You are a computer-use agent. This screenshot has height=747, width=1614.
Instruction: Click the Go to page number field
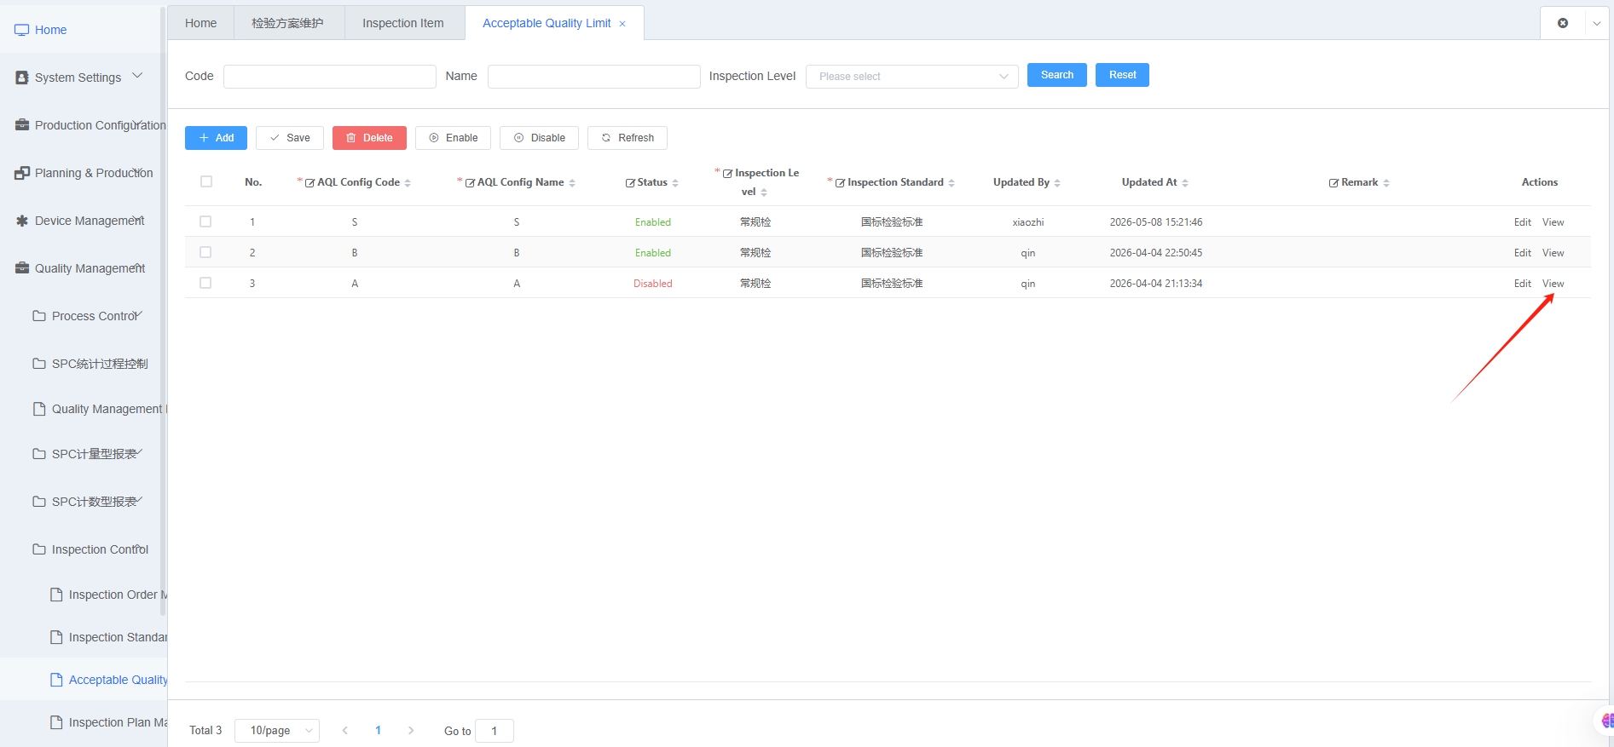pos(495,731)
